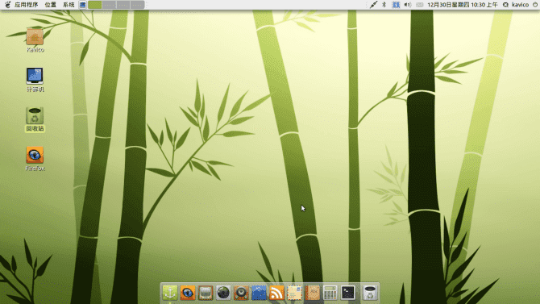Open the 计算机 (Computer) desktop icon

tap(35, 76)
